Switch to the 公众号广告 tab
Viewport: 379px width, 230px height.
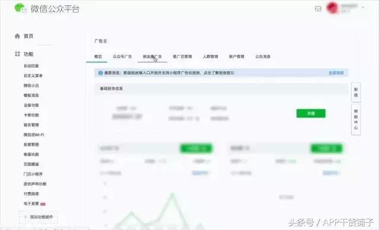coord(123,56)
